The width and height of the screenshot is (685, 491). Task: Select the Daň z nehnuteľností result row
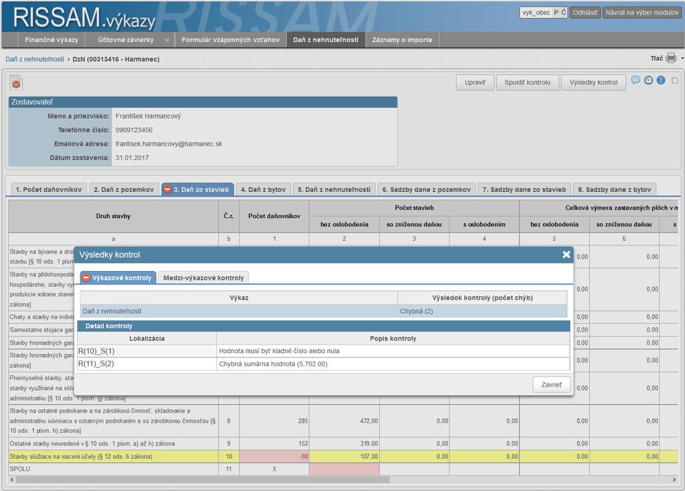[x=323, y=311]
